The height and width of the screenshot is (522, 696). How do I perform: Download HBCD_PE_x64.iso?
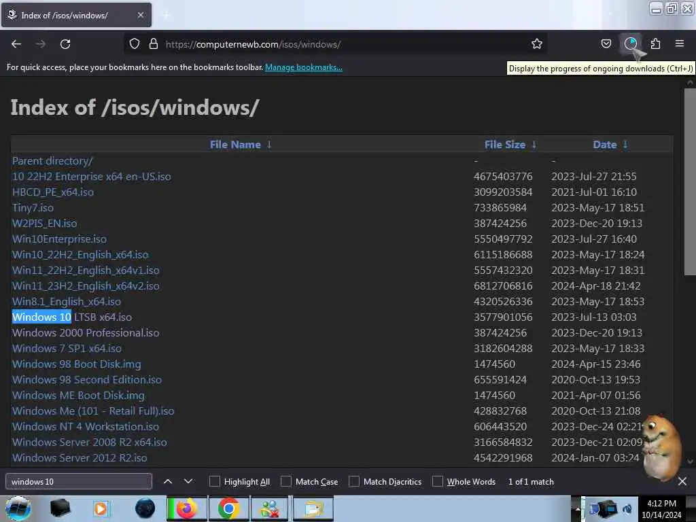click(53, 192)
